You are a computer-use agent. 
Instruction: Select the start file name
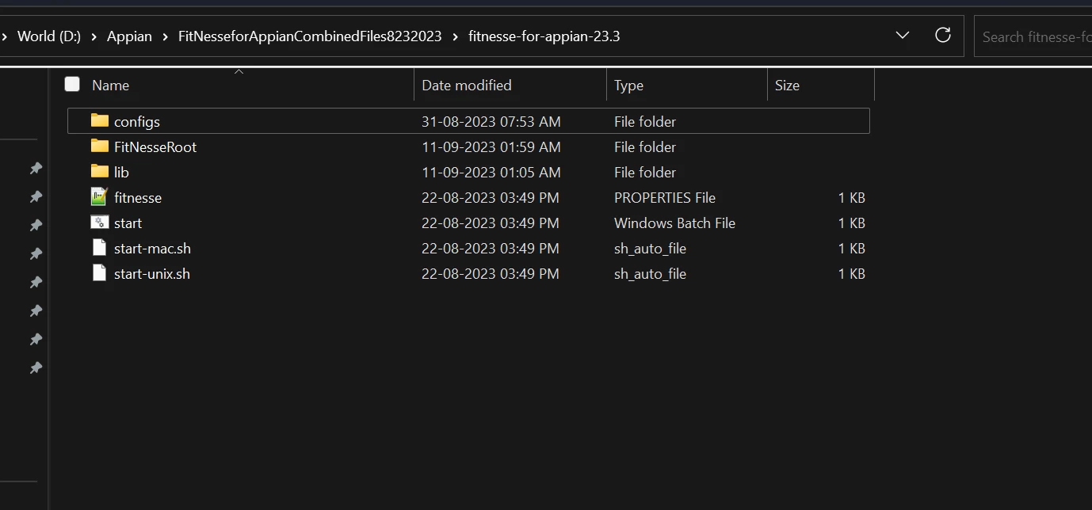tap(128, 223)
